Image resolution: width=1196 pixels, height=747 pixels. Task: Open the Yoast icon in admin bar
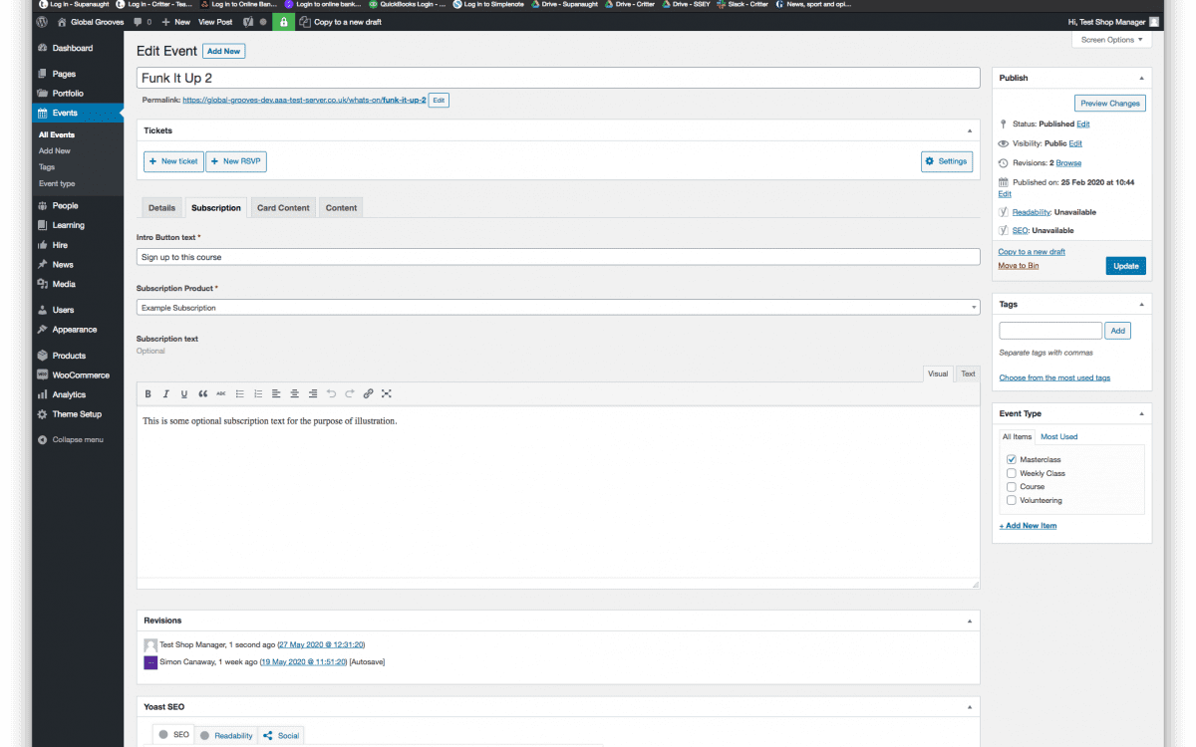(247, 21)
